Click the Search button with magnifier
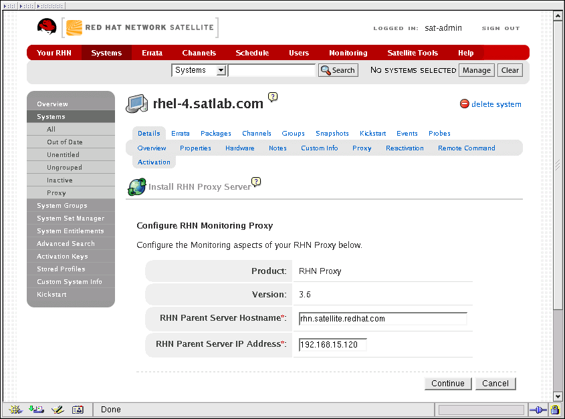Viewport: 565px width, 419px height. tap(338, 70)
